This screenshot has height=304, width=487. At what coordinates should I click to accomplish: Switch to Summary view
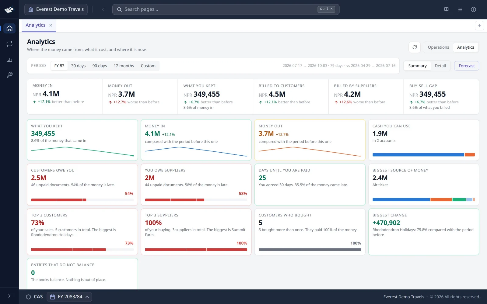[417, 66]
